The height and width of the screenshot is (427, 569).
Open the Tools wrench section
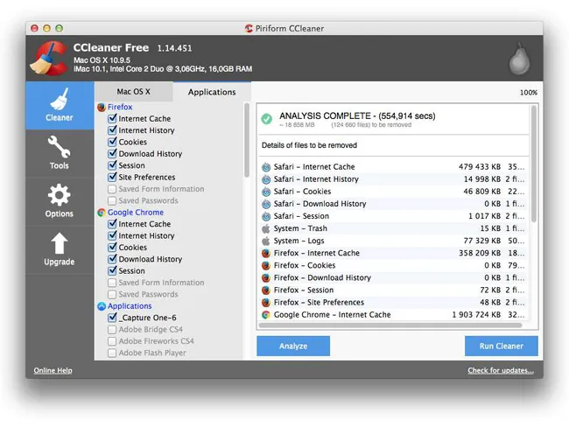coord(60,154)
